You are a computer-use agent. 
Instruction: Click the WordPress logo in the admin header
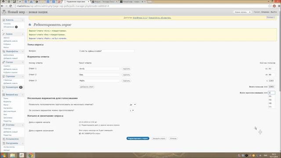tap(4, 12)
